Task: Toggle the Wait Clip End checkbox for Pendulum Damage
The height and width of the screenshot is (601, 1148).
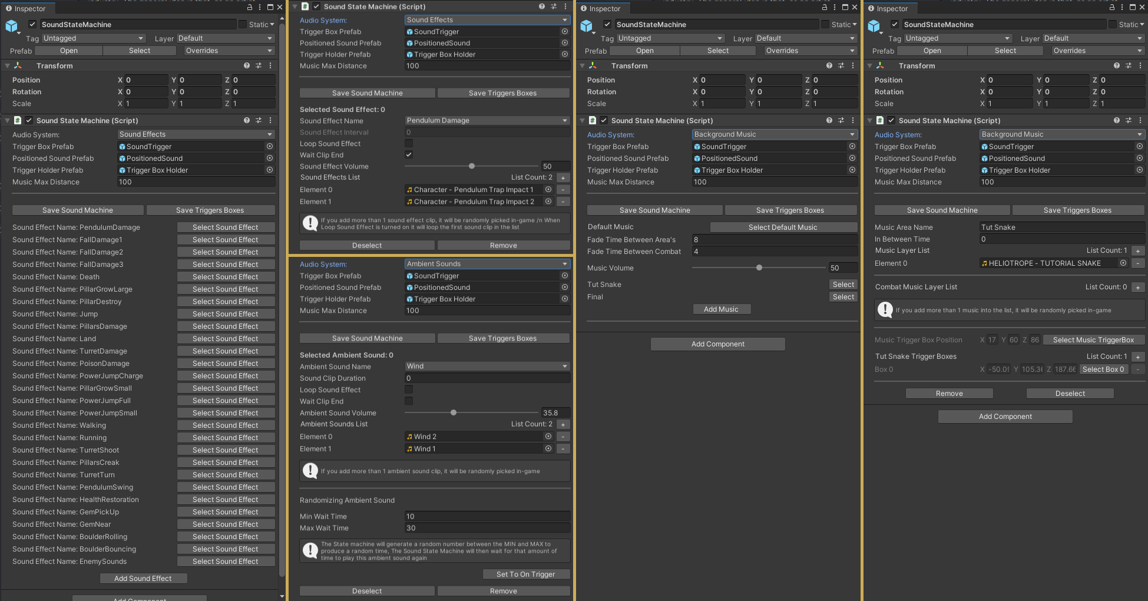Action: [x=409, y=155]
